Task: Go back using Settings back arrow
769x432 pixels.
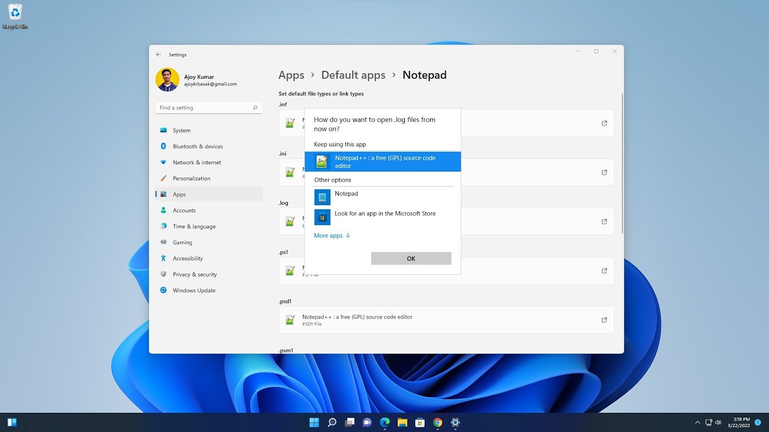Action: [159, 55]
